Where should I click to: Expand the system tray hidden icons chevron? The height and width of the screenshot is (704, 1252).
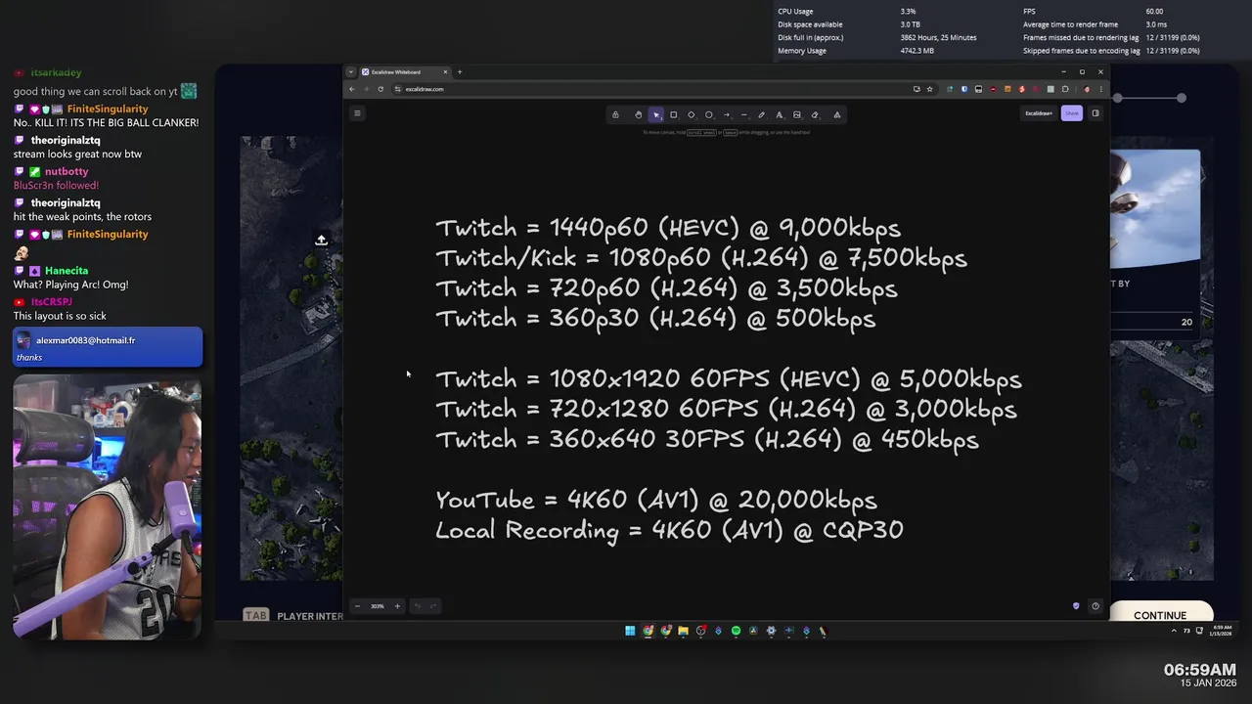tap(1174, 631)
